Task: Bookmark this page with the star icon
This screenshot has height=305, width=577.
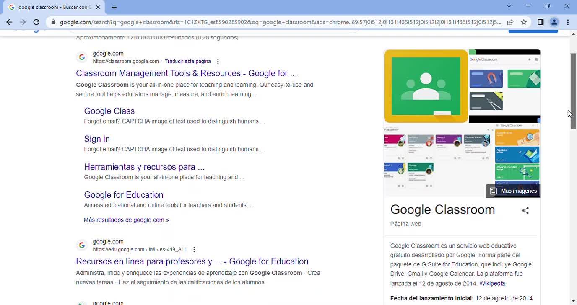Action: pos(524,22)
